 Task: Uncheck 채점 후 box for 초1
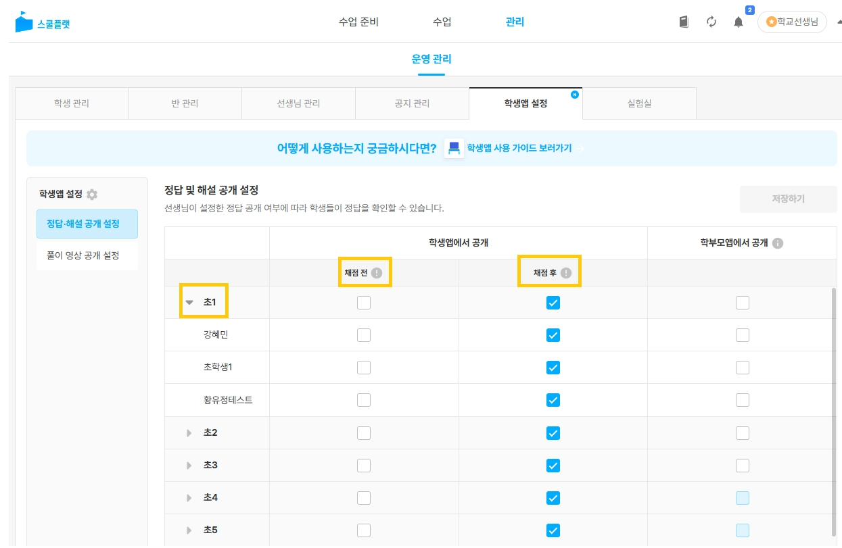point(553,303)
